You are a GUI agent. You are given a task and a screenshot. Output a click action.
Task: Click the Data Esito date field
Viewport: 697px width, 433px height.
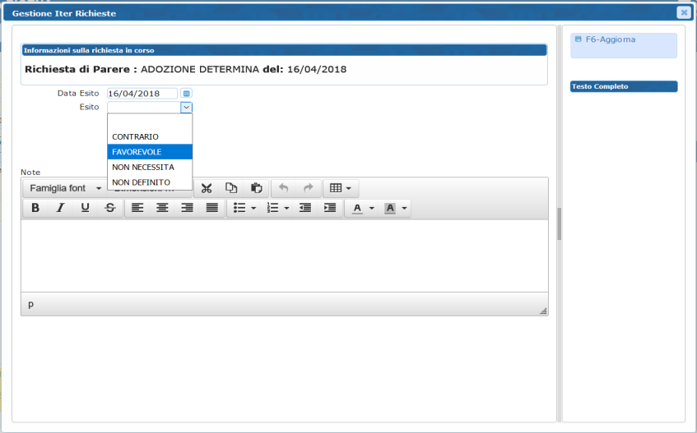tap(142, 94)
